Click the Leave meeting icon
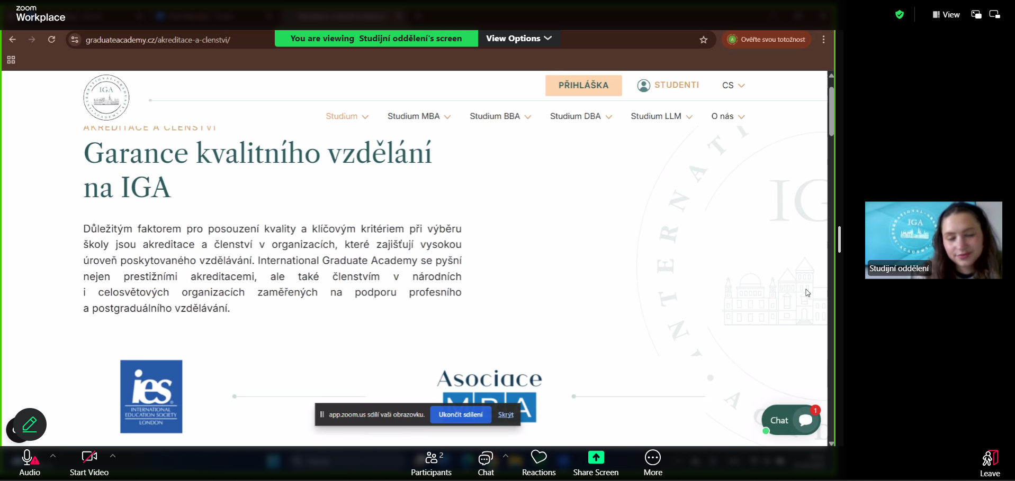This screenshot has width=1015, height=481. coord(990,458)
